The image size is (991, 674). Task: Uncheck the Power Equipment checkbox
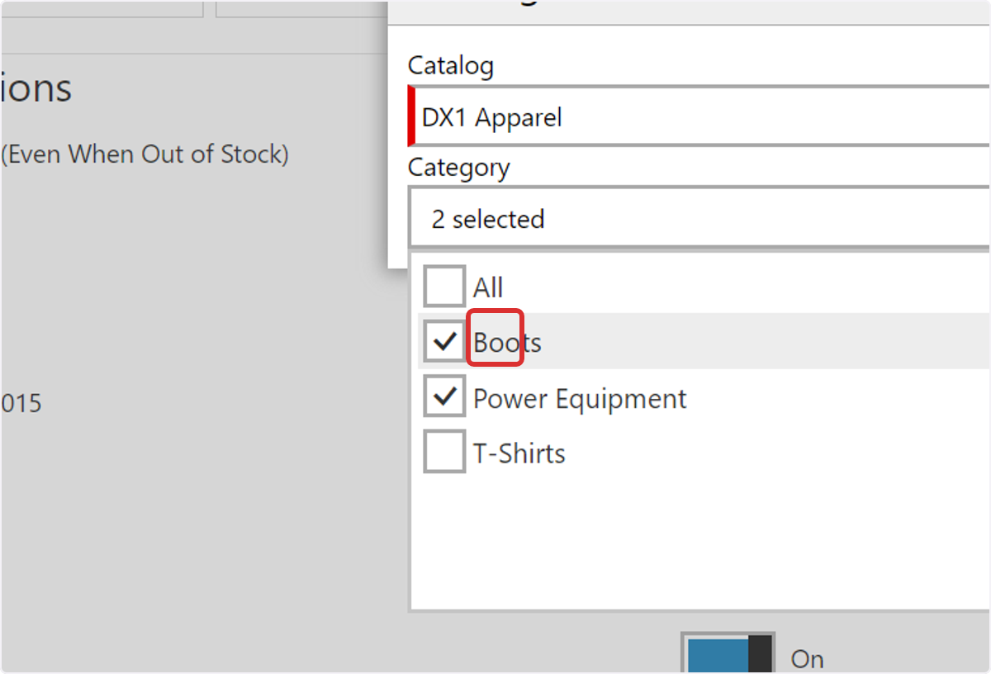(x=444, y=397)
